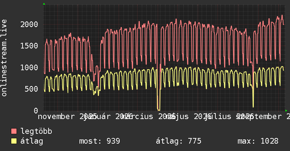Click the 2000 y-axis label
This screenshot has width=290, height=151.
(x=29, y=24)
